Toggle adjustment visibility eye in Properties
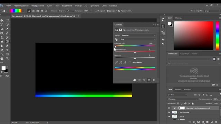Viewport: 221px width, 124px height. coord(149,80)
